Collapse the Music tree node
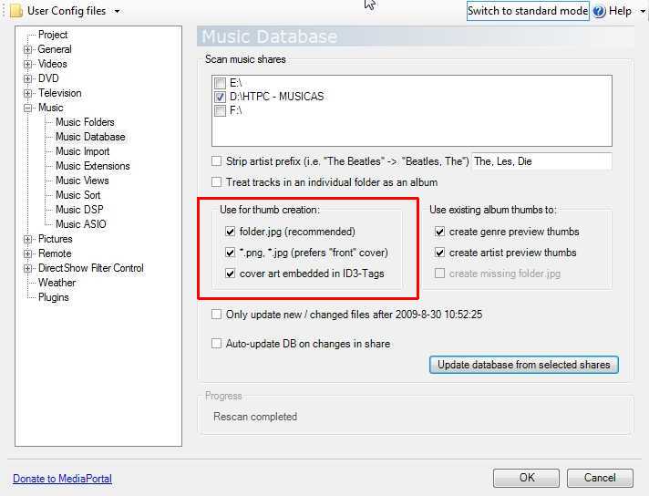This screenshot has height=496, width=649. tap(28, 108)
